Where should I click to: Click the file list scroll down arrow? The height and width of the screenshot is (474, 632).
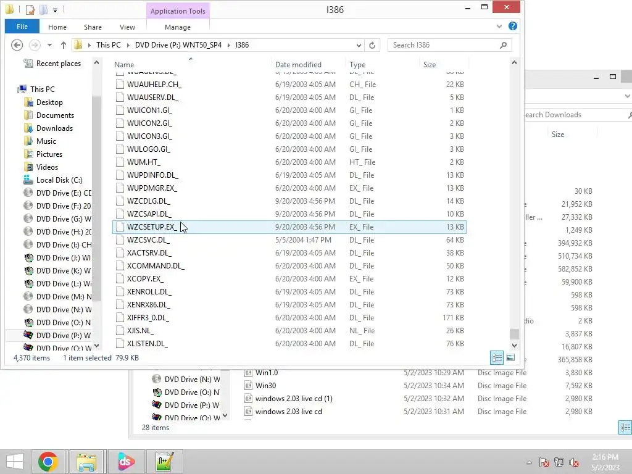coord(514,346)
